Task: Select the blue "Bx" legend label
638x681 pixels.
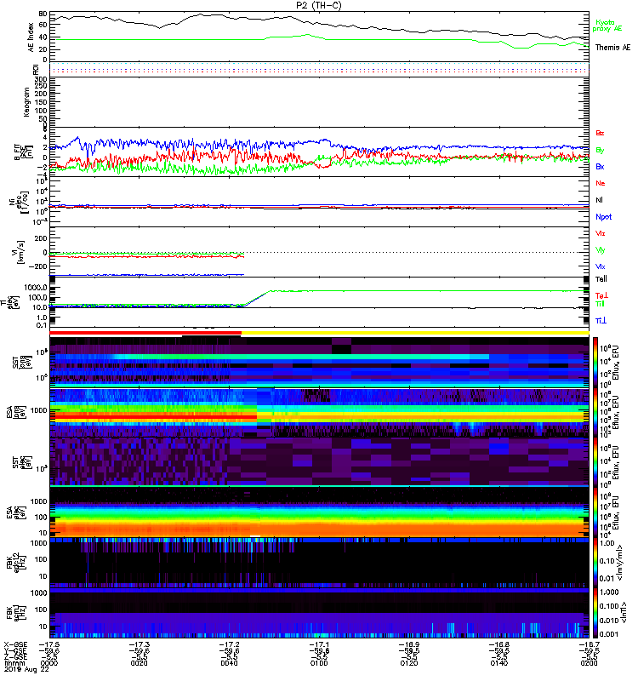Action: 600,166
